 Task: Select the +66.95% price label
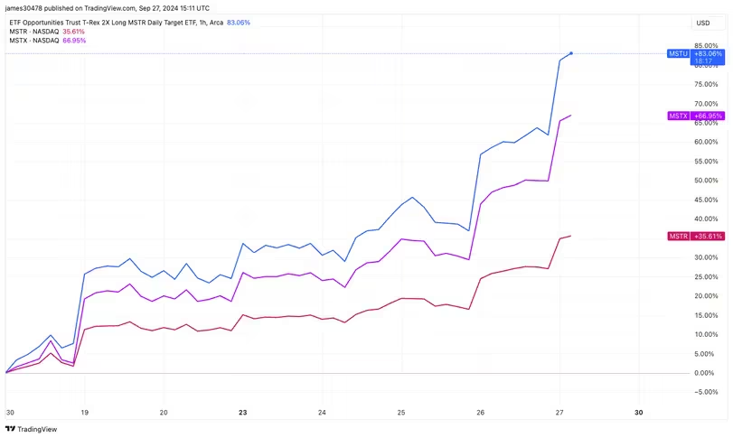(x=708, y=116)
